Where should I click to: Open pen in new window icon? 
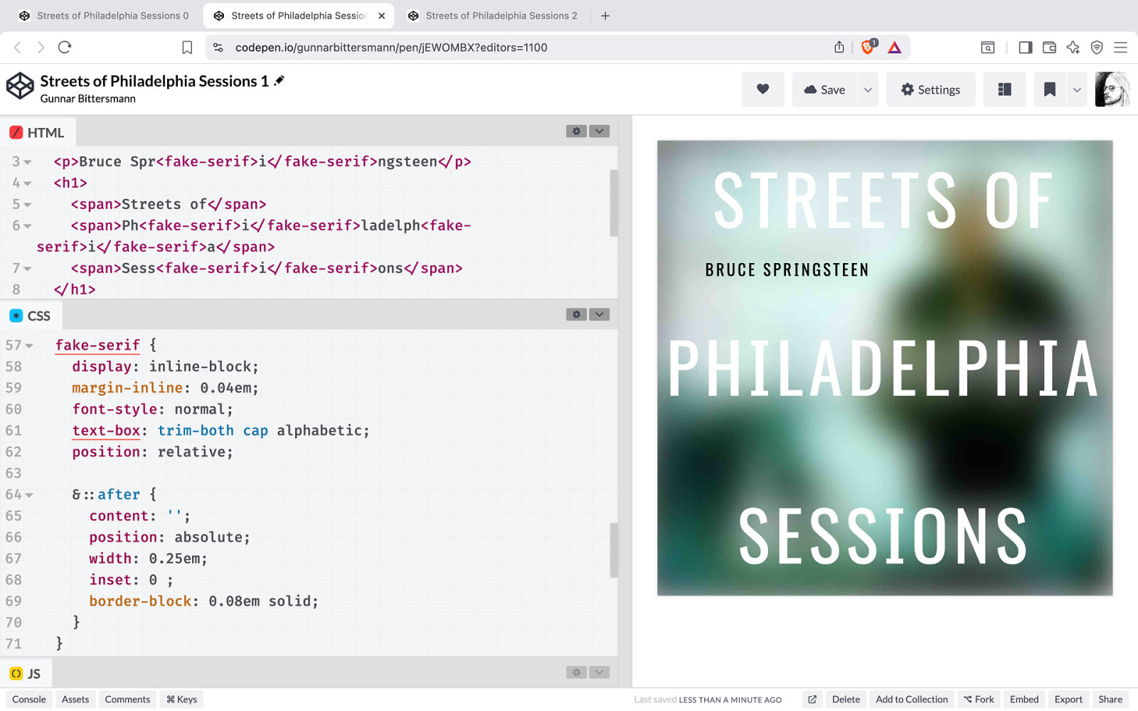coord(812,700)
